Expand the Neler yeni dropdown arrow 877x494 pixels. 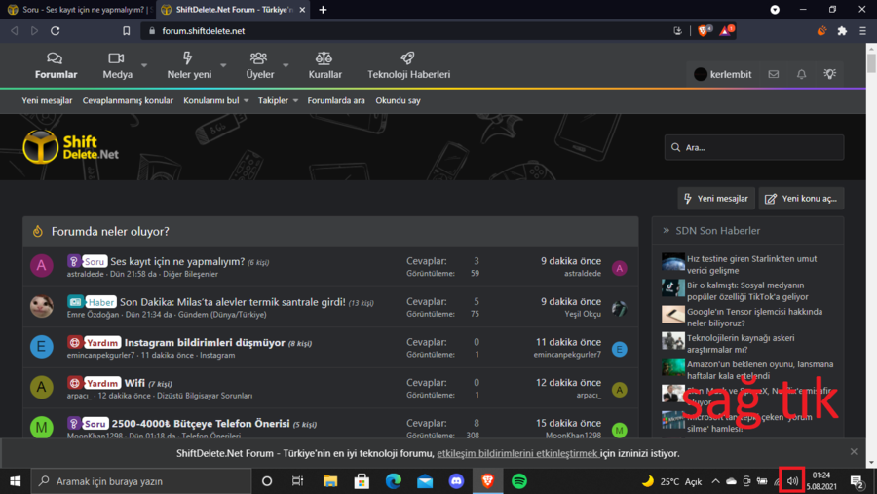pos(223,66)
